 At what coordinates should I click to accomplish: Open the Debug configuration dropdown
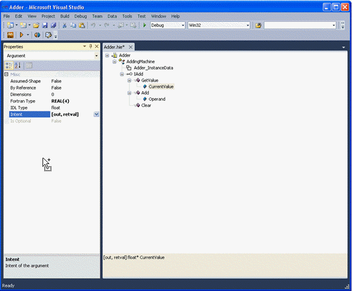tap(182, 25)
